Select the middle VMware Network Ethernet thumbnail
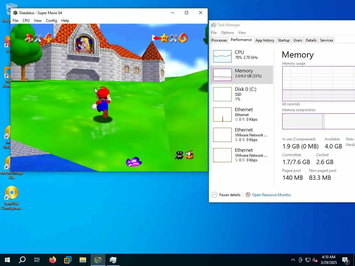 pyautogui.click(x=222, y=135)
